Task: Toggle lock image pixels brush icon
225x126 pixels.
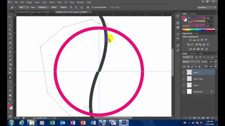Action: 192,66
